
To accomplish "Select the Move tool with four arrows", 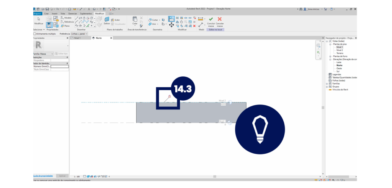I will tap(171, 25).
